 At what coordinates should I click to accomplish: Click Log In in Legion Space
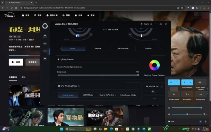[x=147, y=24]
